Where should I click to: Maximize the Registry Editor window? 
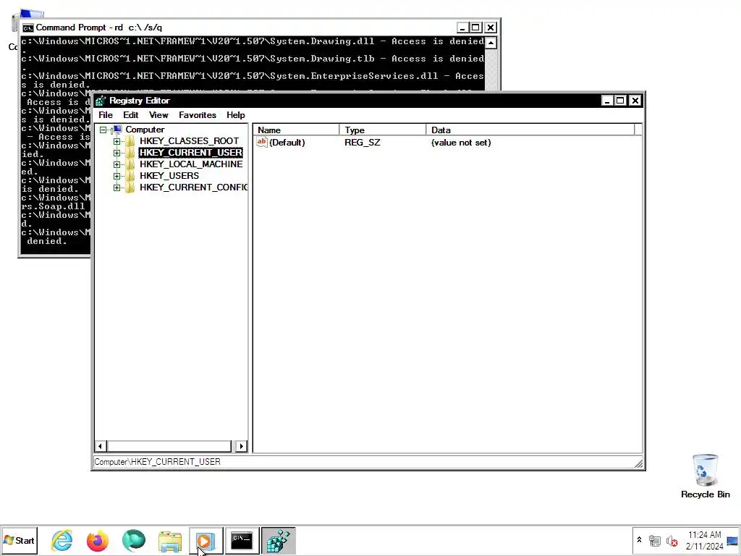click(620, 100)
